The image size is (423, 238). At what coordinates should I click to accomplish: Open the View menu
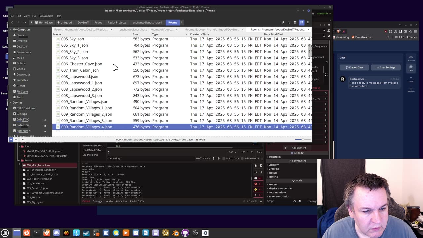[26, 16]
